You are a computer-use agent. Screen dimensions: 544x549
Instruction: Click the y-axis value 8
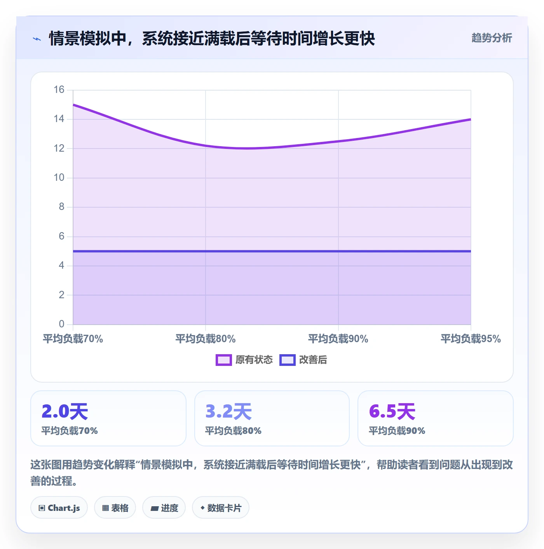click(62, 207)
